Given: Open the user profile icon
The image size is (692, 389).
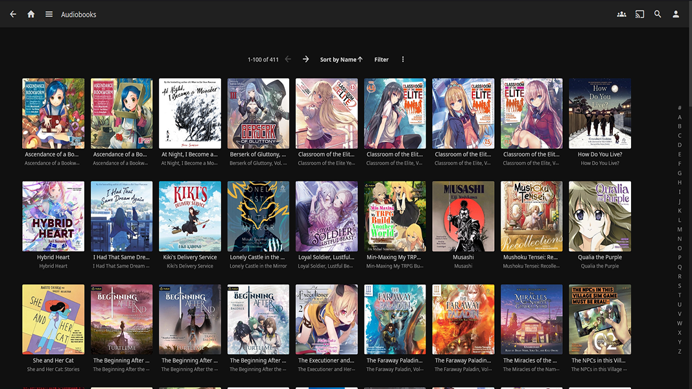Looking at the screenshot, I should [676, 14].
